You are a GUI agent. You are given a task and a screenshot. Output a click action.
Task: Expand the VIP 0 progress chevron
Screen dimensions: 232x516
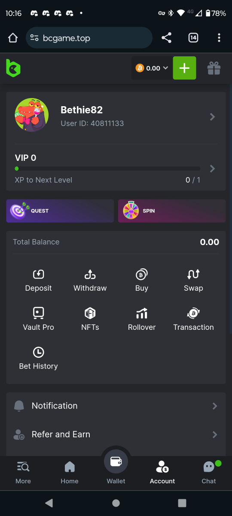click(212, 169)
